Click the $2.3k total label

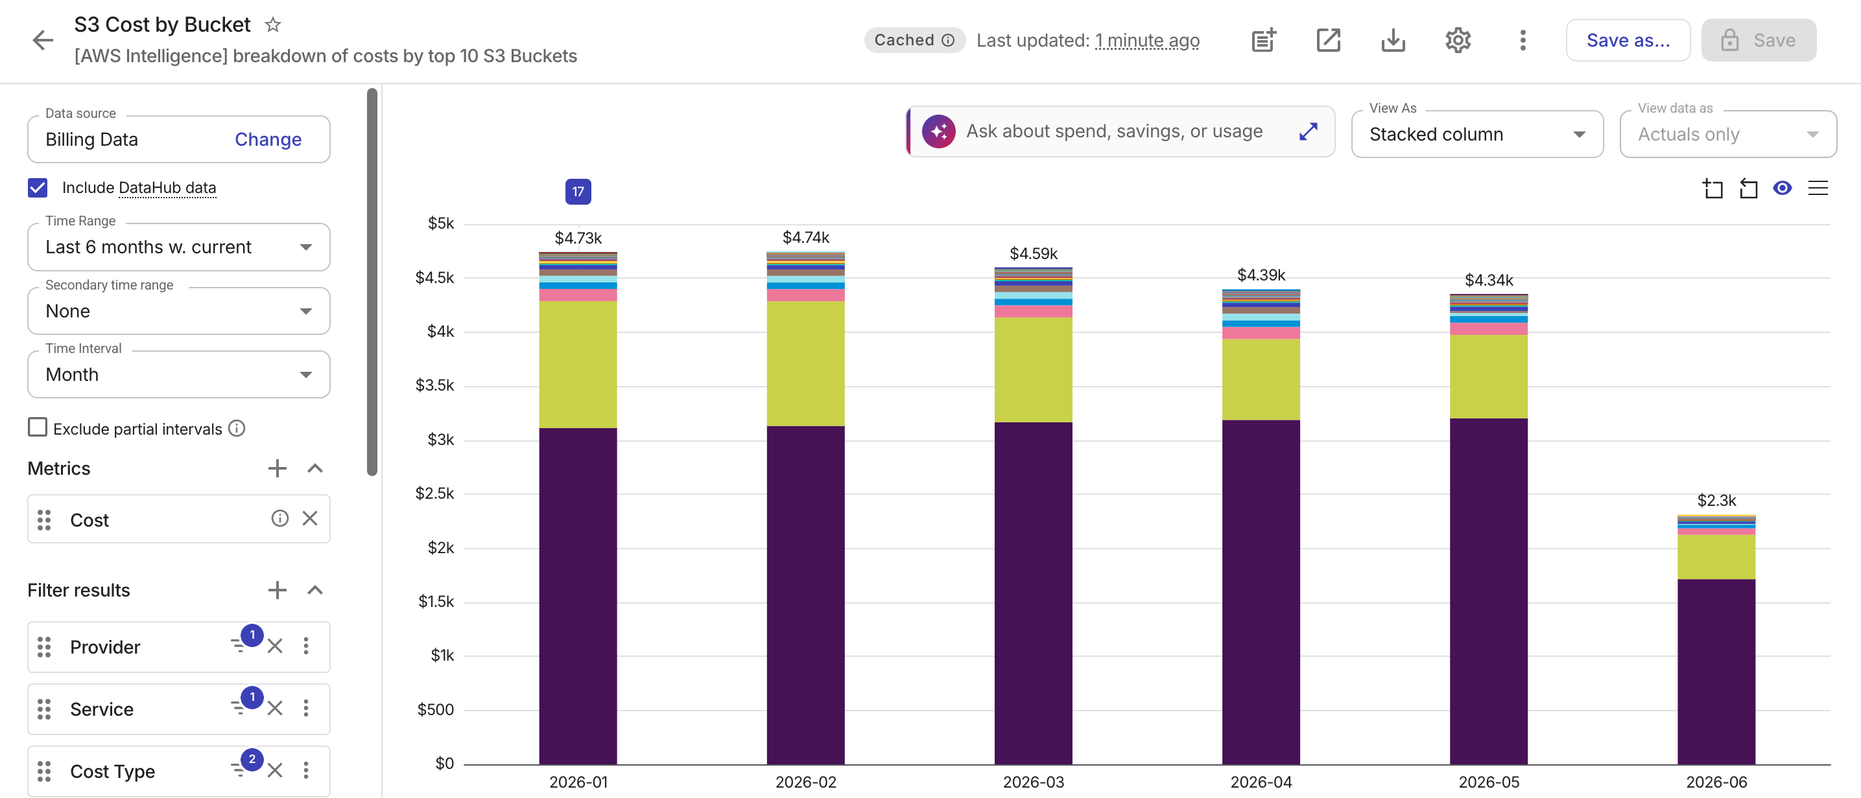pyautogui.click(x=1716, y=500)
